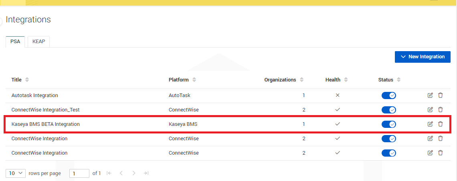Open the rows per page dropdown
This screenshot has height=181, width=457.
tap(16, 173)
